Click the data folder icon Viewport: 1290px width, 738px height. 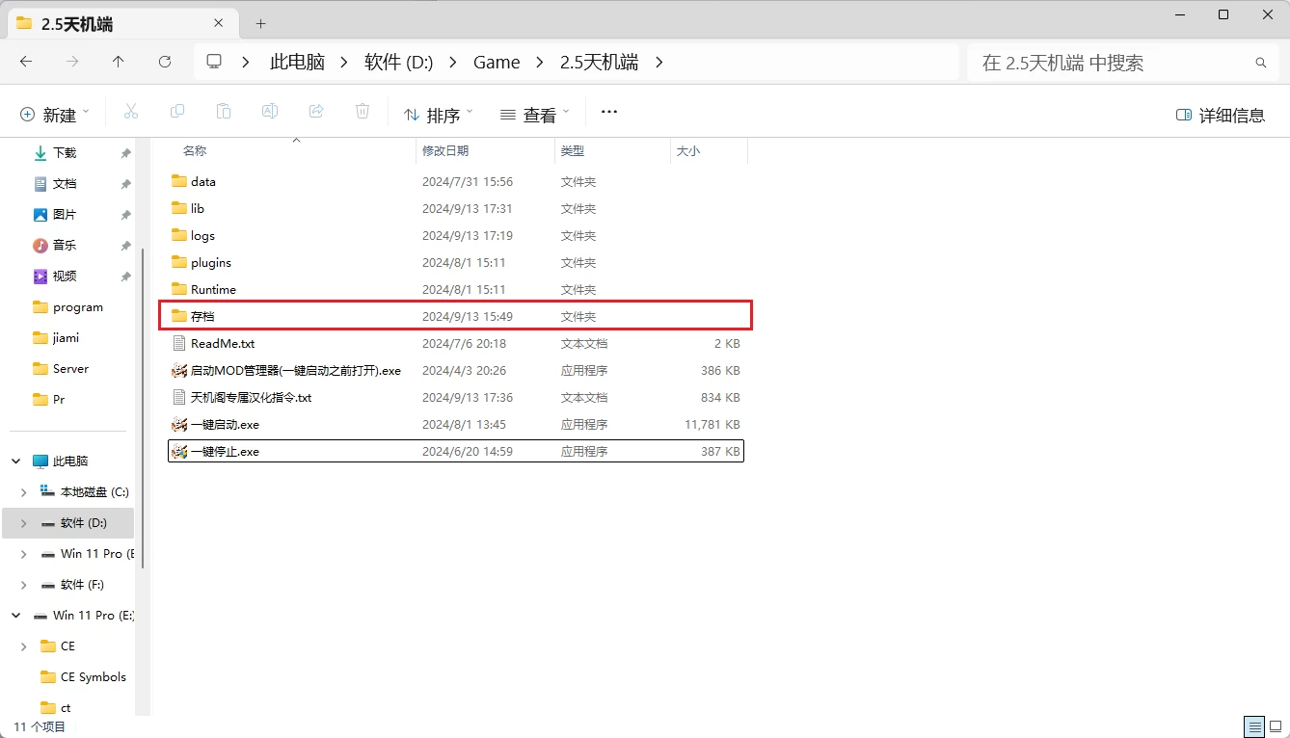tap(179, 181)
